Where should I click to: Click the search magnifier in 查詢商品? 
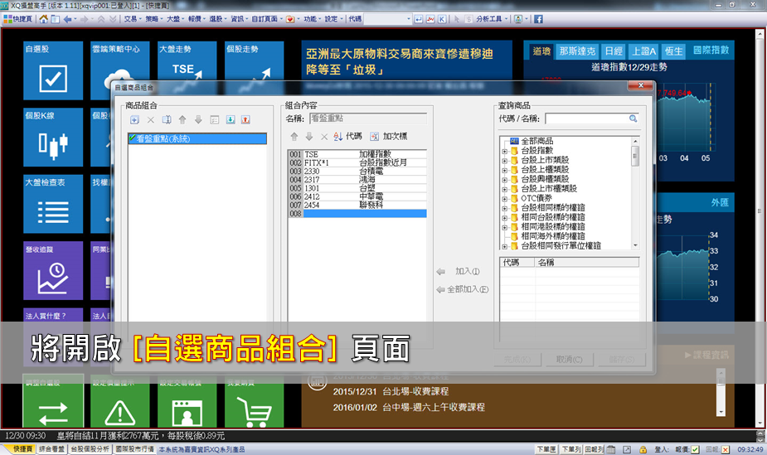point(633,119)
